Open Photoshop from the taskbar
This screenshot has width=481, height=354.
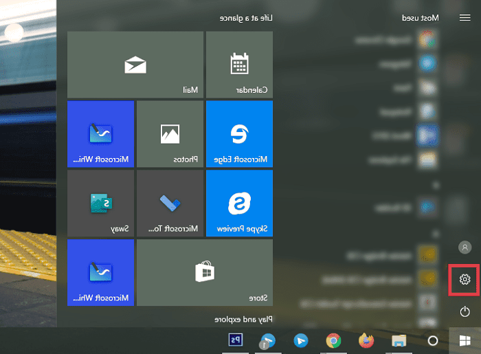tap(236, 340)
